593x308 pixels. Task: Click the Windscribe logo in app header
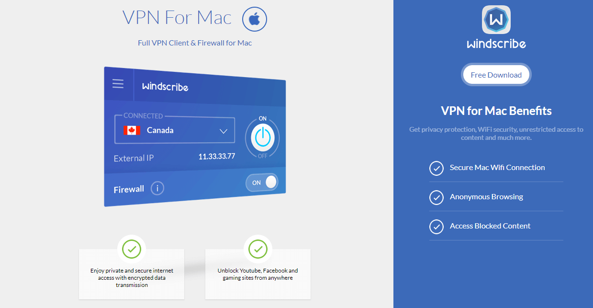click(165, 87)
